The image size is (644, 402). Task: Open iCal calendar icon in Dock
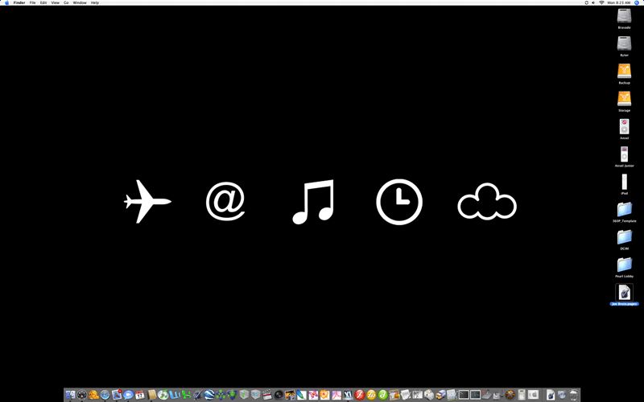coord(139,395)
